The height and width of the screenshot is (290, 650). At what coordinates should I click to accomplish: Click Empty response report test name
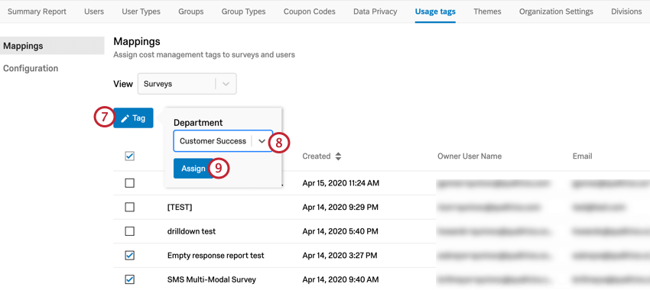click(x=216, y=256)
